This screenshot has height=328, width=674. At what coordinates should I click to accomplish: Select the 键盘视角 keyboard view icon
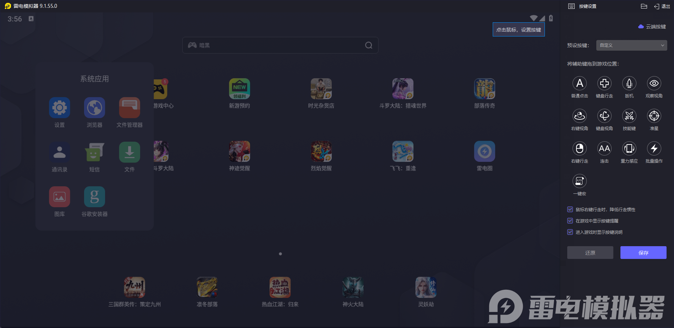tap(604, 116)
